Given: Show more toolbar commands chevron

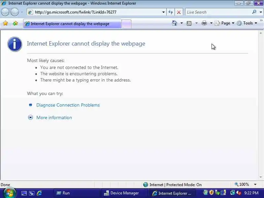Looking at the screenshot, I should [261, 20].
